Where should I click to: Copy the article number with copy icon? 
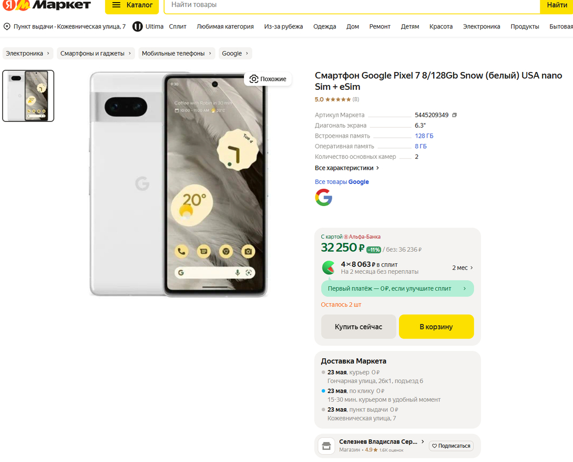(455, 115)
